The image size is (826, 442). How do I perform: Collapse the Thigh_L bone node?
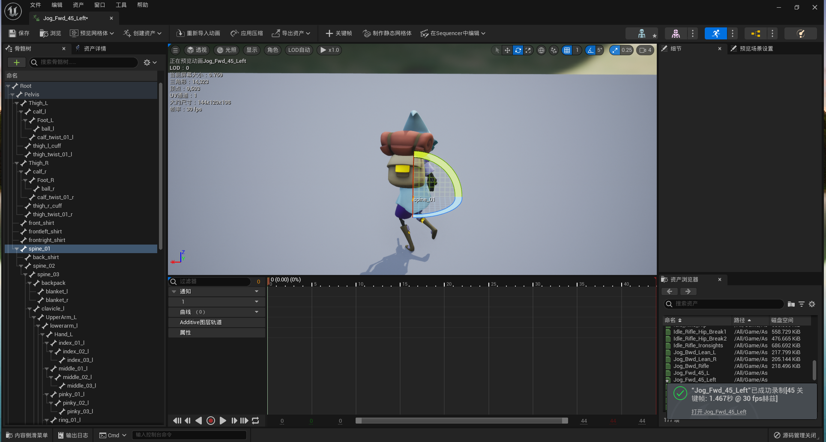(x=17, y=103)
